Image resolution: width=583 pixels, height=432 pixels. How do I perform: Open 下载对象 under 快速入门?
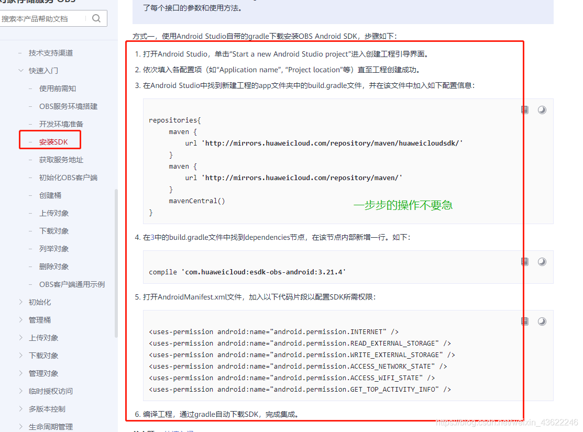54,231
